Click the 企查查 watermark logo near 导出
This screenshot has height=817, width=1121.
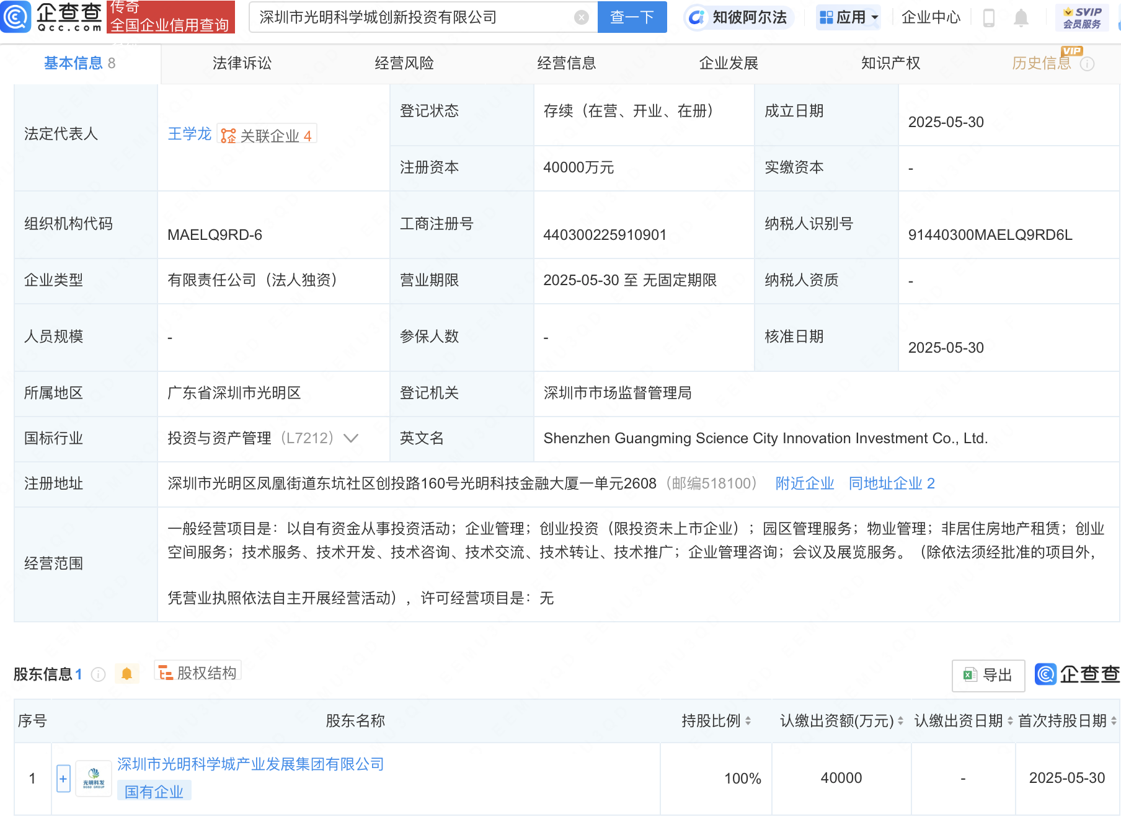1078,674
